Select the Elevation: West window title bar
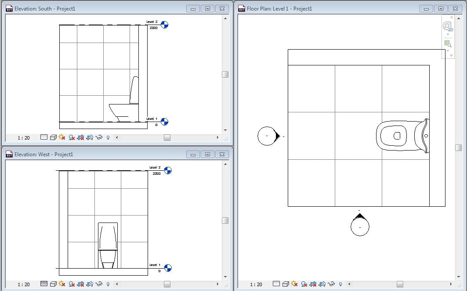 point(88,154)
